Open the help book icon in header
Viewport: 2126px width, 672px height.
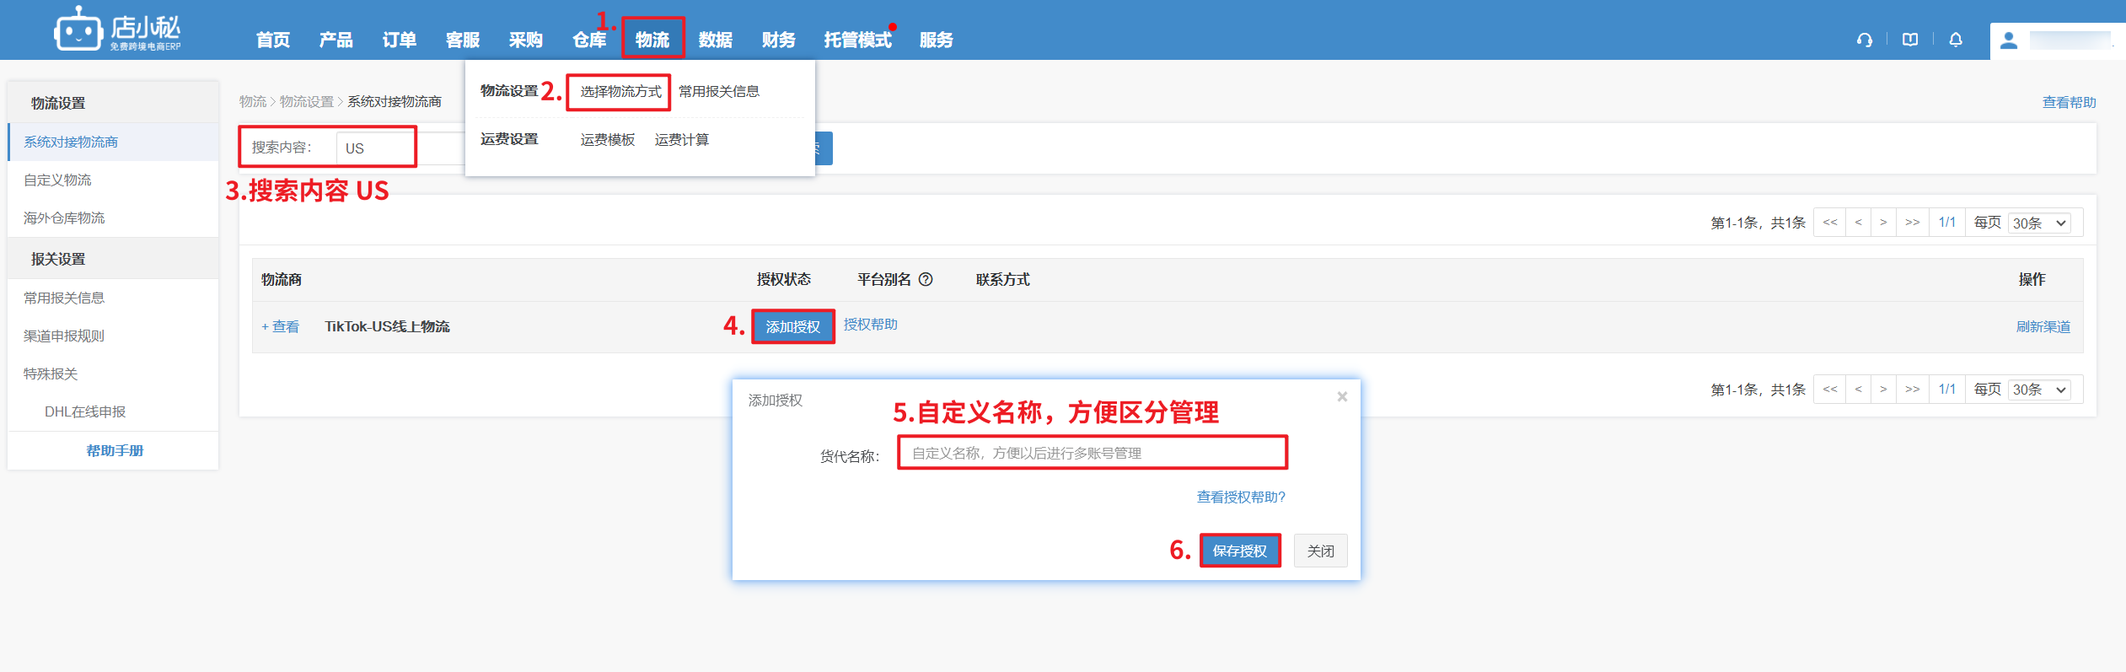(x=1910, y=40)
